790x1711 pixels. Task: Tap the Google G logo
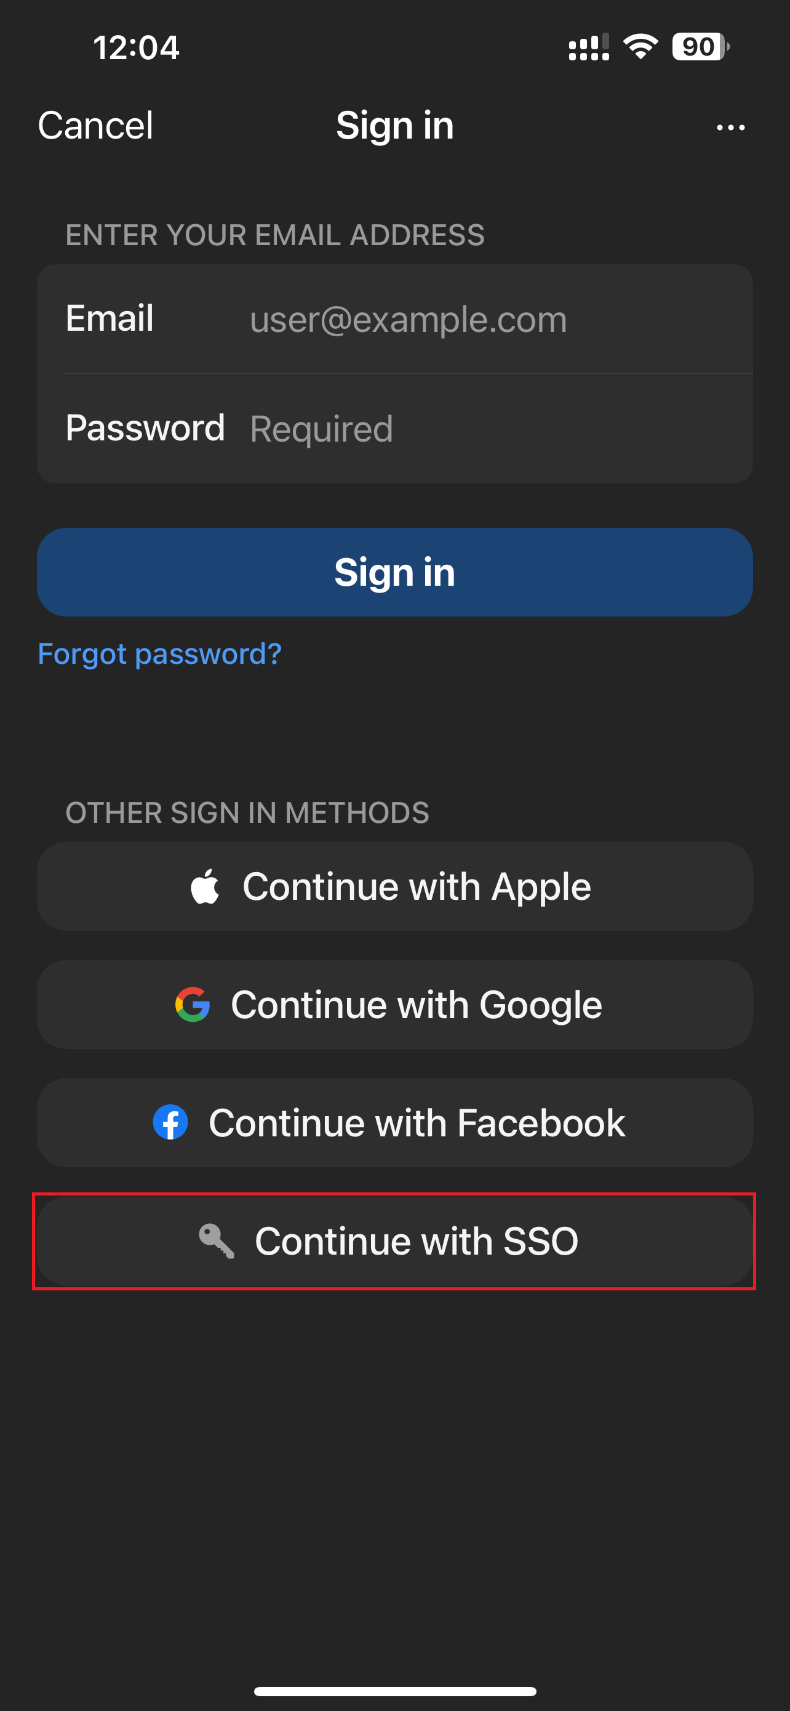tap(193, 1005)
